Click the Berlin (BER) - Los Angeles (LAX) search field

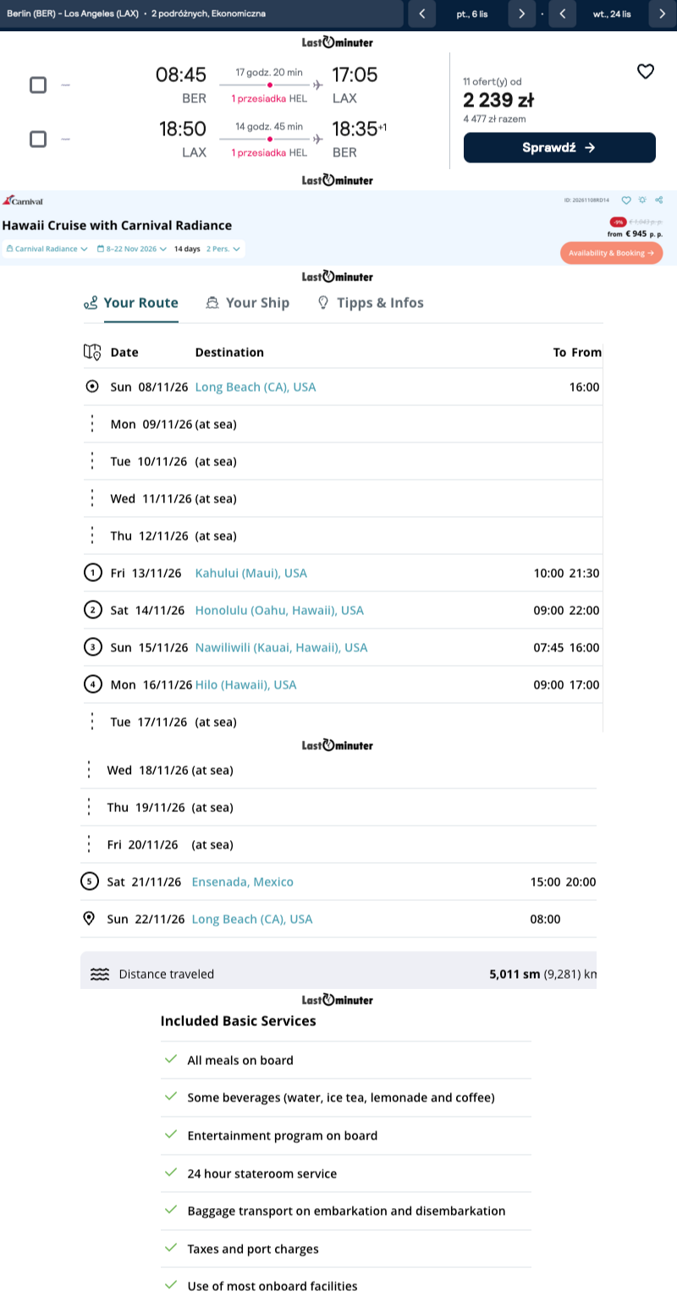pyautogui.click(x=201, y=14)
